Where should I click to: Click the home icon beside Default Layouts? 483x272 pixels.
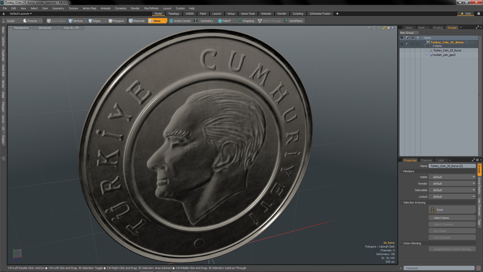click(x=4, y=14)
